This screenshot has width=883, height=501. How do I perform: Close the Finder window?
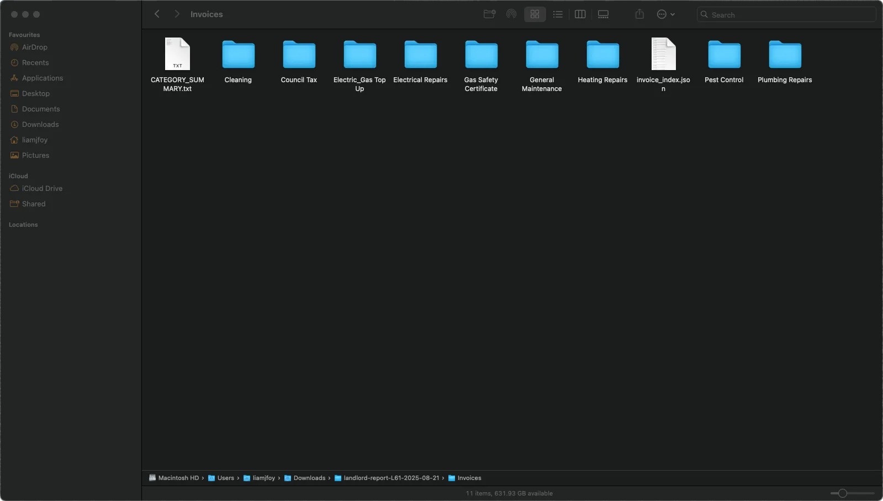[14, 14]
